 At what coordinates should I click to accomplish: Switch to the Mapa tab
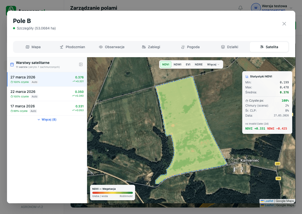[33, 47]
